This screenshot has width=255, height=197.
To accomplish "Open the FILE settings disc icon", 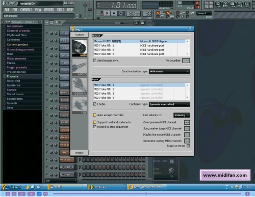I will pos(80,105).
